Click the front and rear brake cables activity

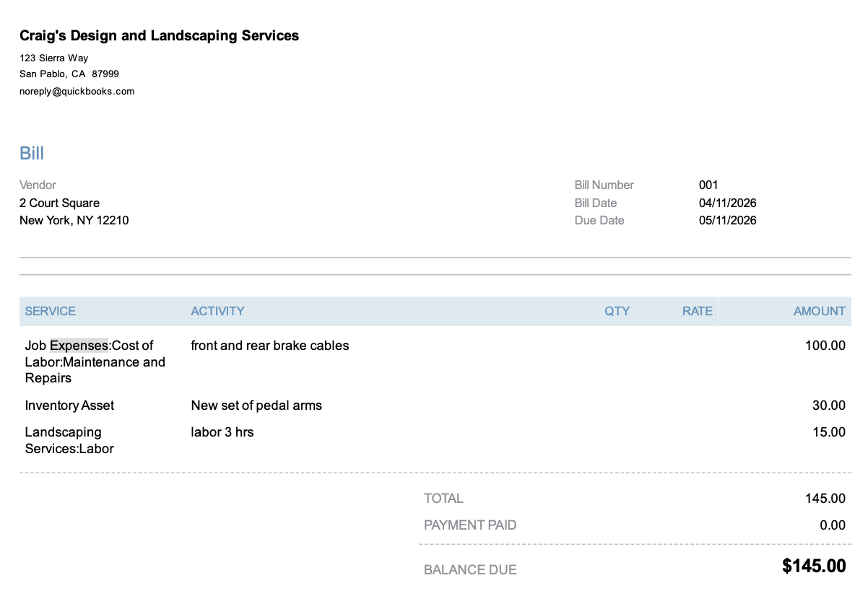(x=269, y=346)
